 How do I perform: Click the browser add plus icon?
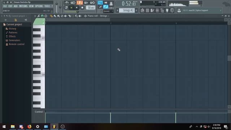click(x=6, y=20)
